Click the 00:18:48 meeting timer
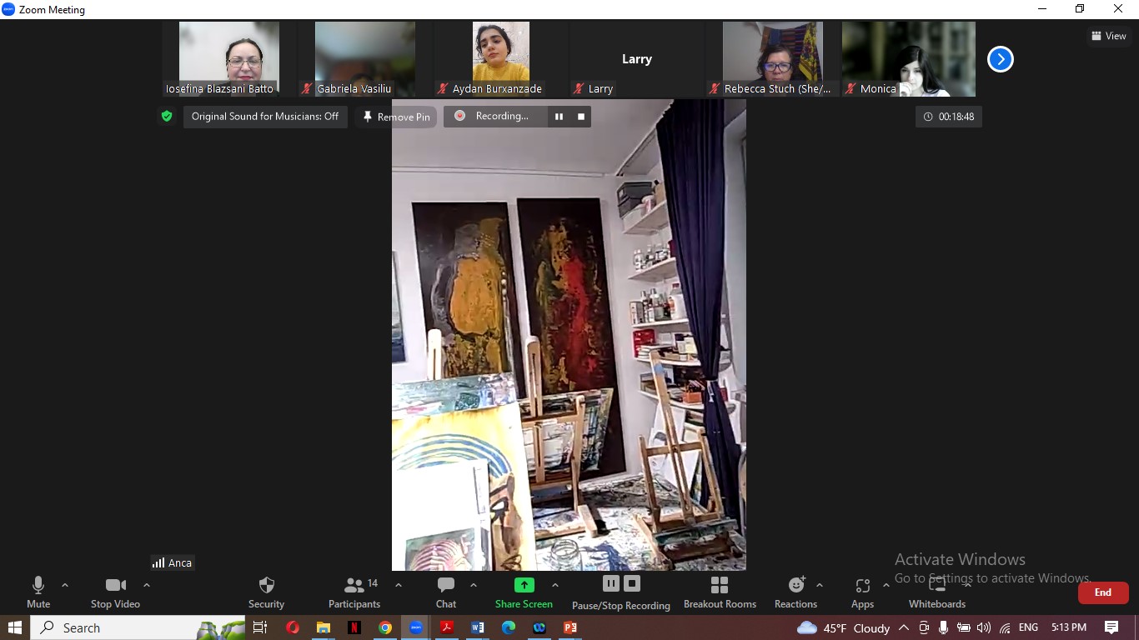 [949, 117]
